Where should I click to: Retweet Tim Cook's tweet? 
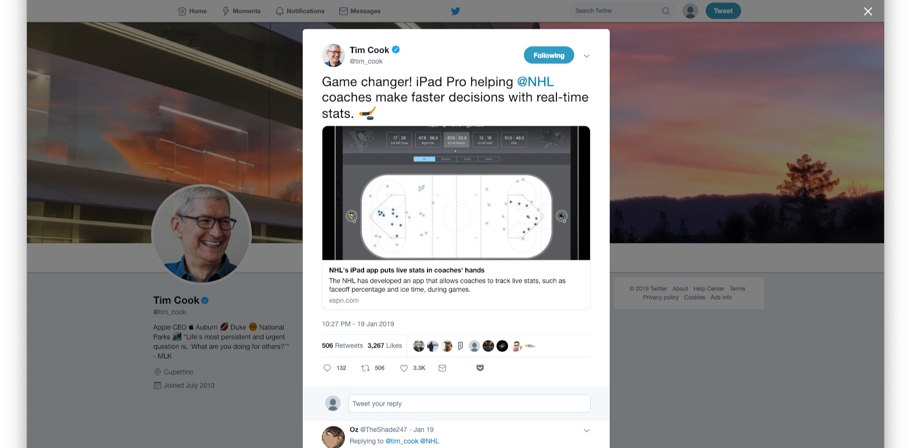366,368
